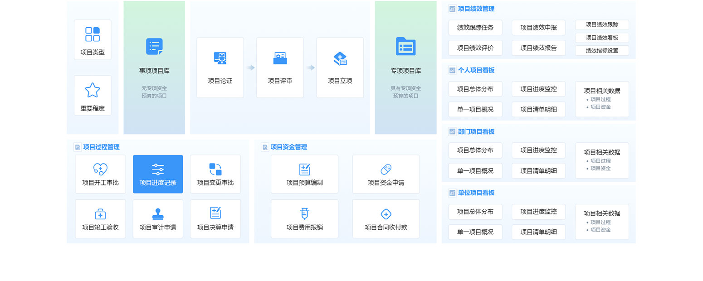Click the 项目类型 four-squares icon
Viewport: 703px width, 281px height.
click(x=93, y=34)
